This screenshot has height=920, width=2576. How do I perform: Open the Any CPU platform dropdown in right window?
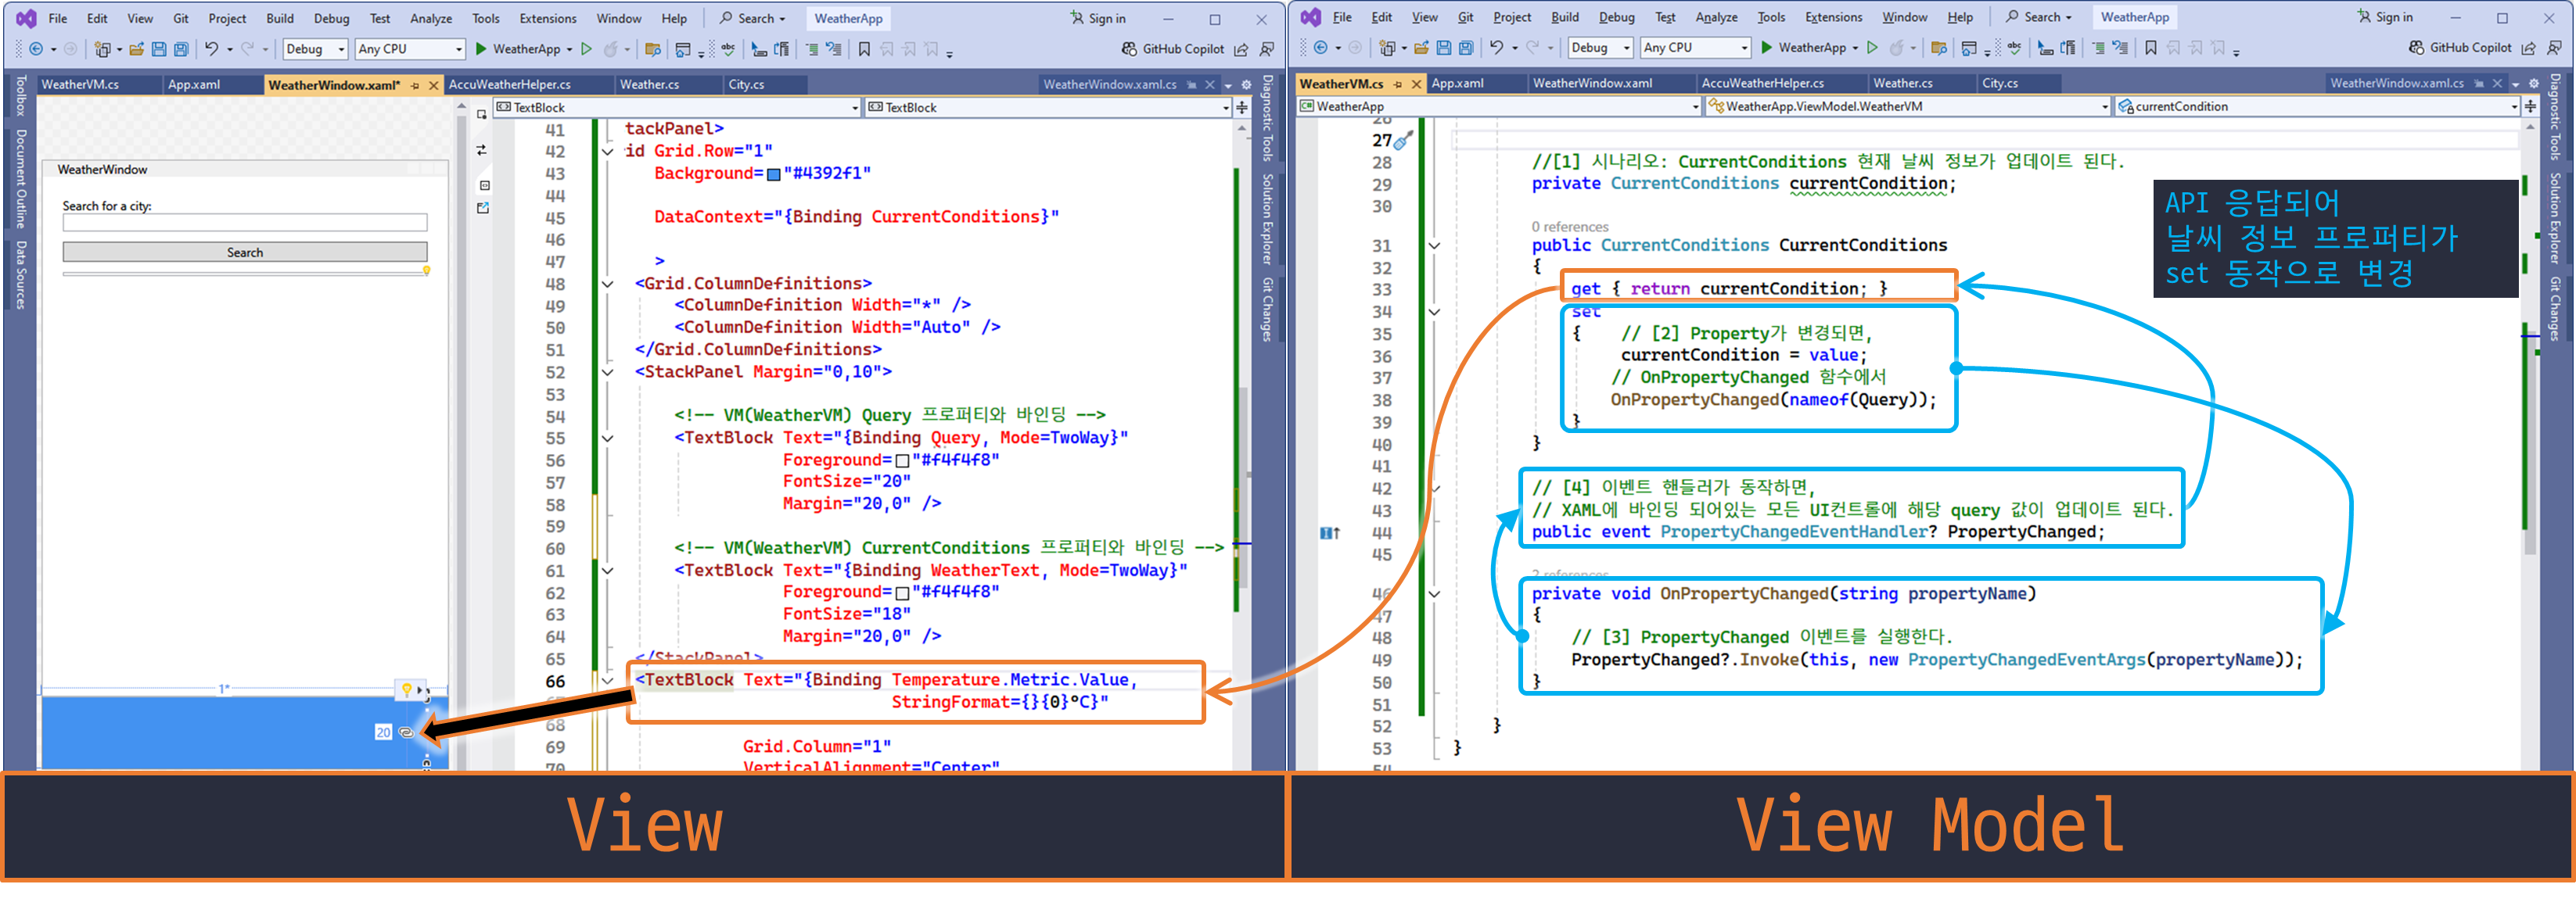coord(1696,48)
